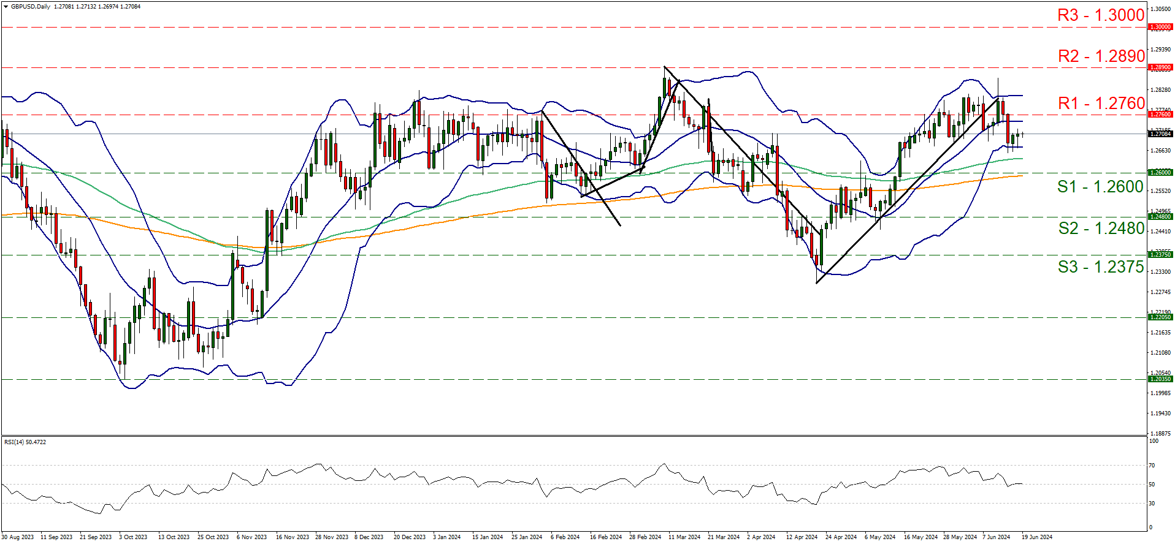This screenshot has width=1175, height=544.
Task: Click the green 1.2480 price tag
Action: pyautogui.click(x=1160, y=217)
